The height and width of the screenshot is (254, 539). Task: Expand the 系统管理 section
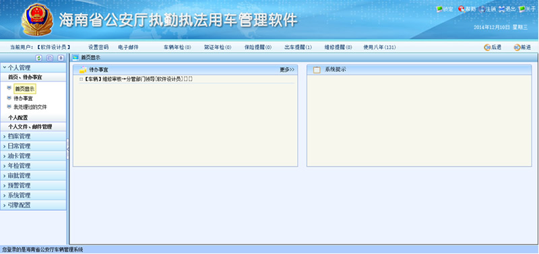[x=33, y=196]
